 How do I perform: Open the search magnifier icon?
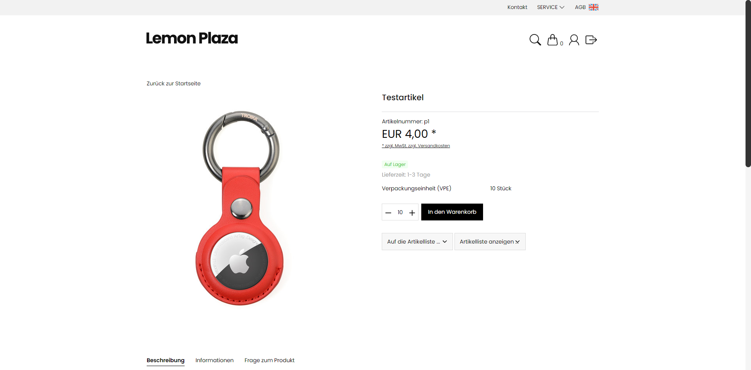(x=535, y=40)
